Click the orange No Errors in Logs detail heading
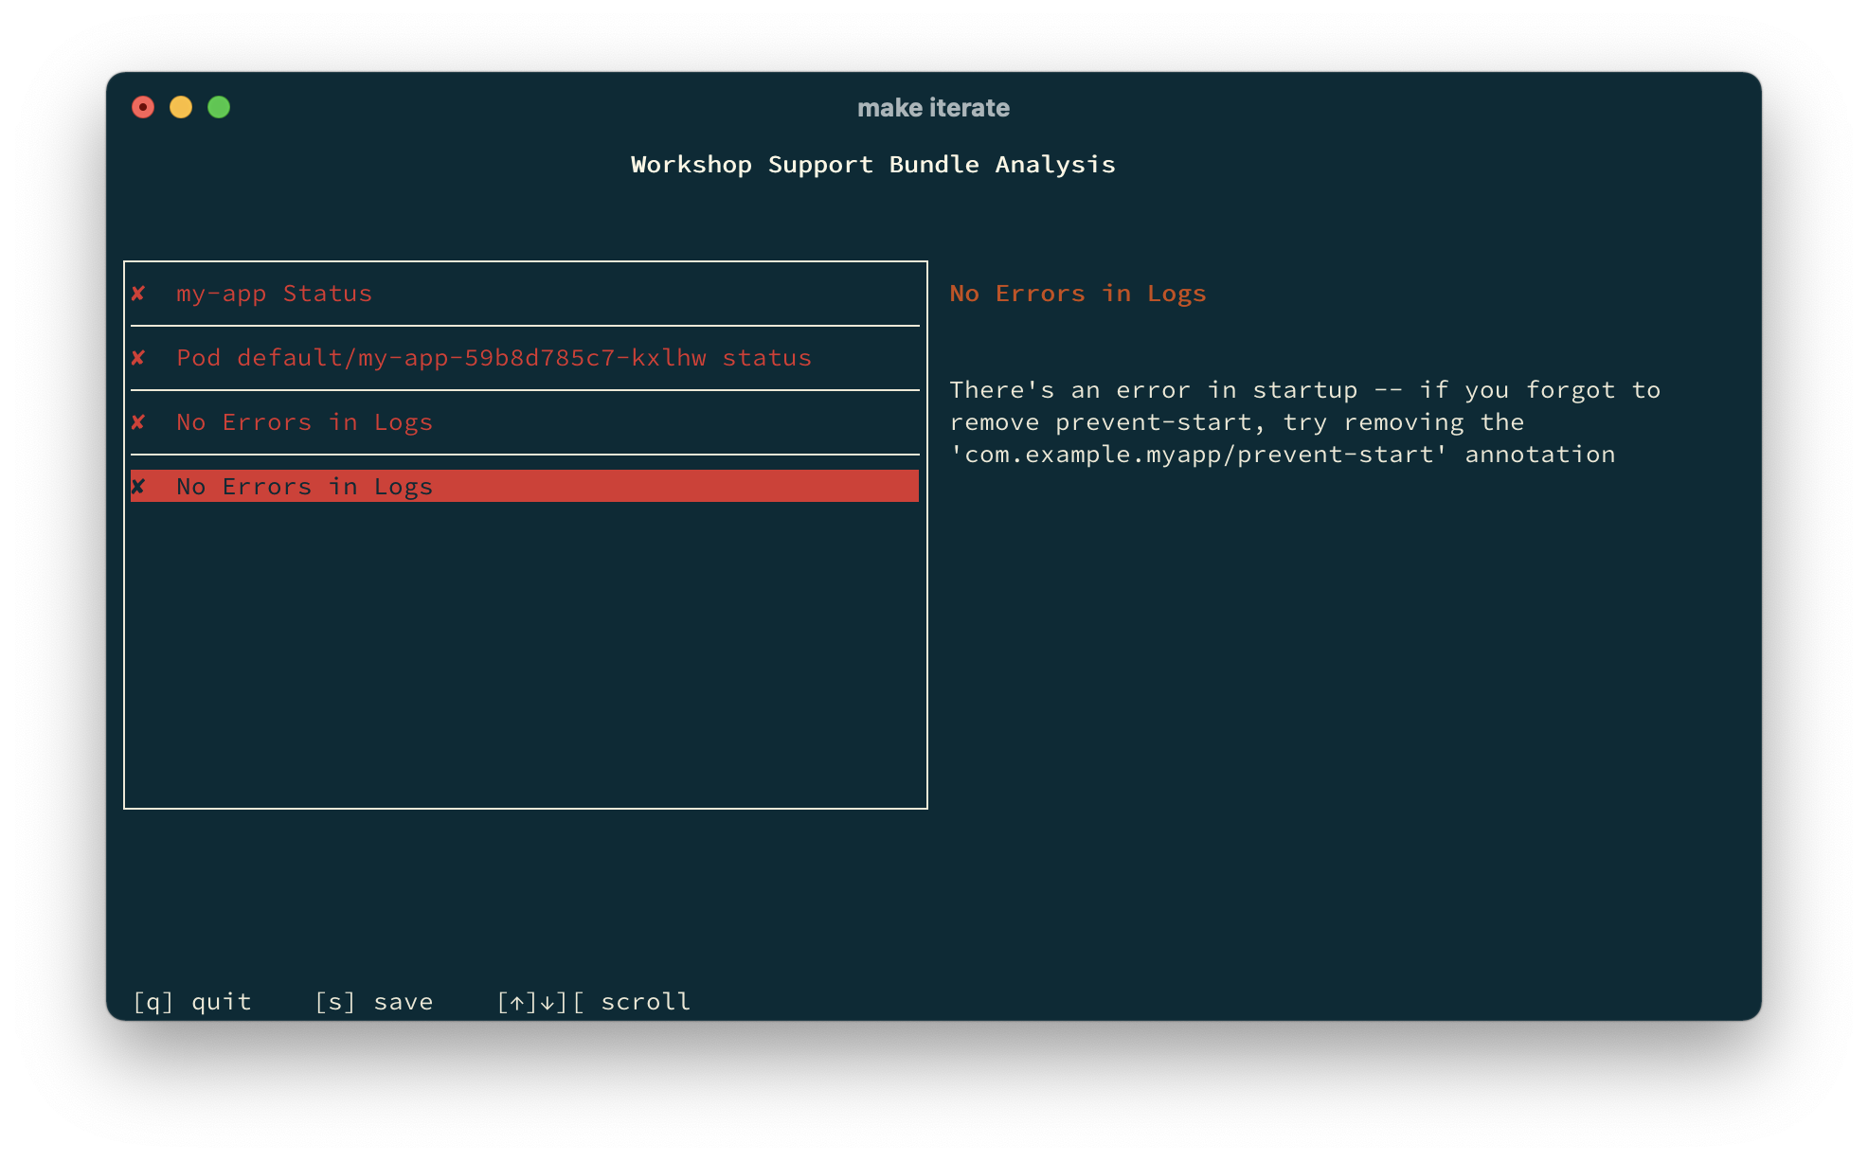1868x1161 pixels. click(1078, 294)
